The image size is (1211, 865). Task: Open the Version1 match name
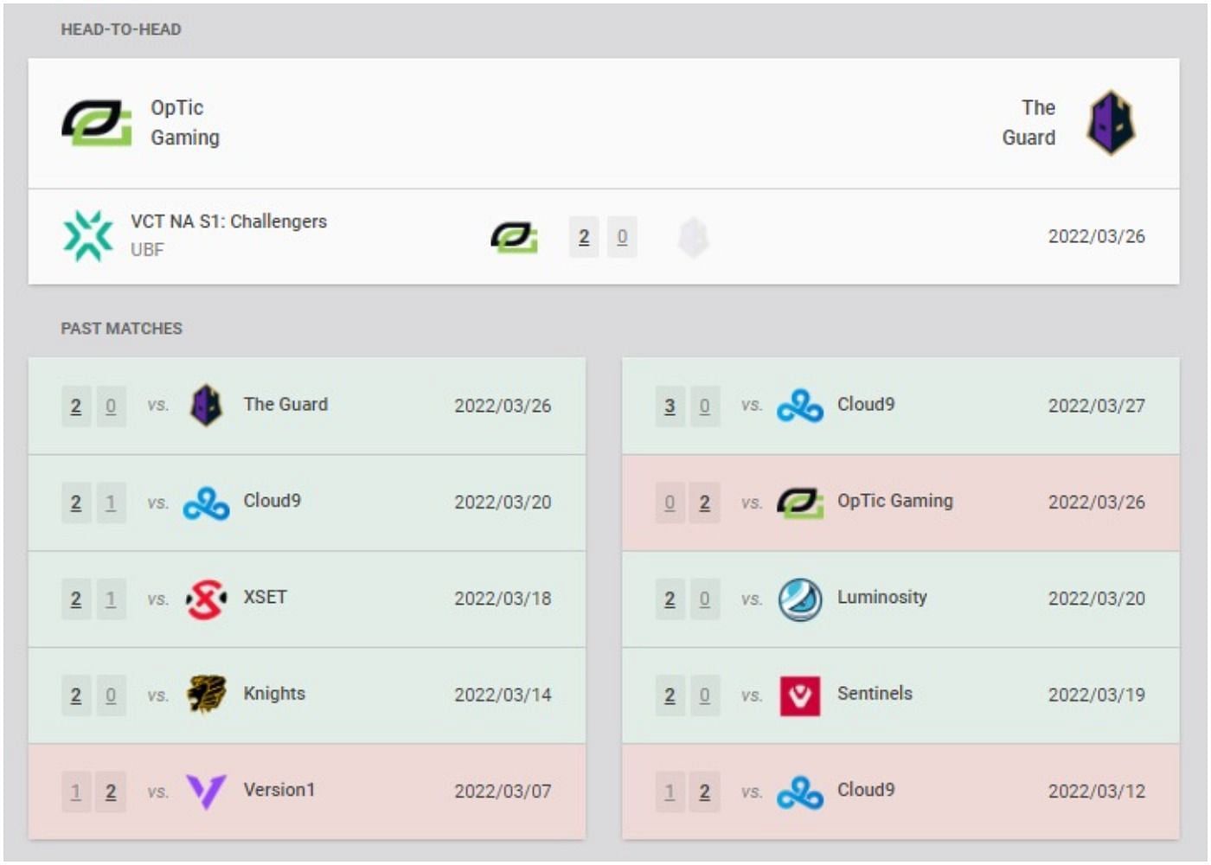pos(279,790)
